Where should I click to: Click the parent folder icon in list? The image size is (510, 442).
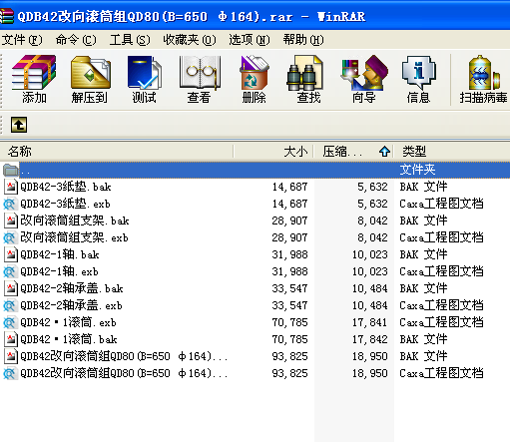(x=11, y=170)
